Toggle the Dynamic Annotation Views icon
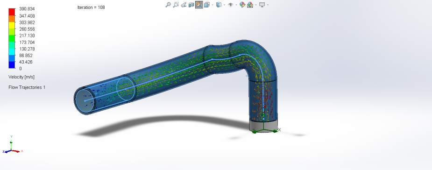432x170 pixels. tap(199, 5)
